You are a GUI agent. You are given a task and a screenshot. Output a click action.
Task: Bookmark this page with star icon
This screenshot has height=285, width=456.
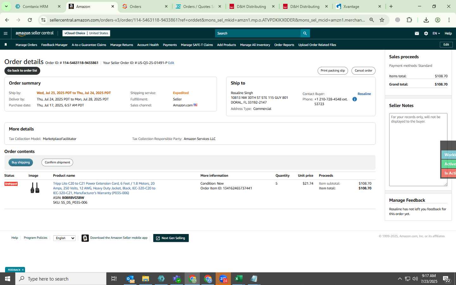pos(382,20)
